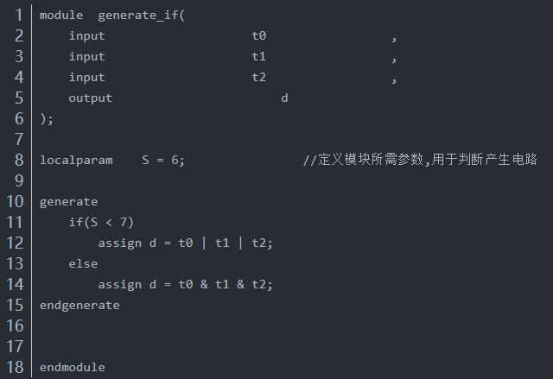Select line number 8 in the gutter
Screen dimensions: 553x379
(x=19, y=160)
